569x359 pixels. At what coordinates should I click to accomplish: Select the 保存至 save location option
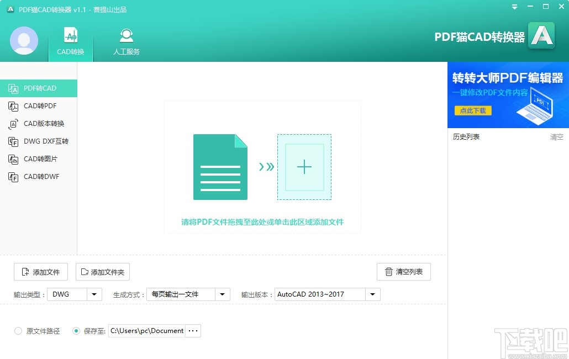[76, 330]
